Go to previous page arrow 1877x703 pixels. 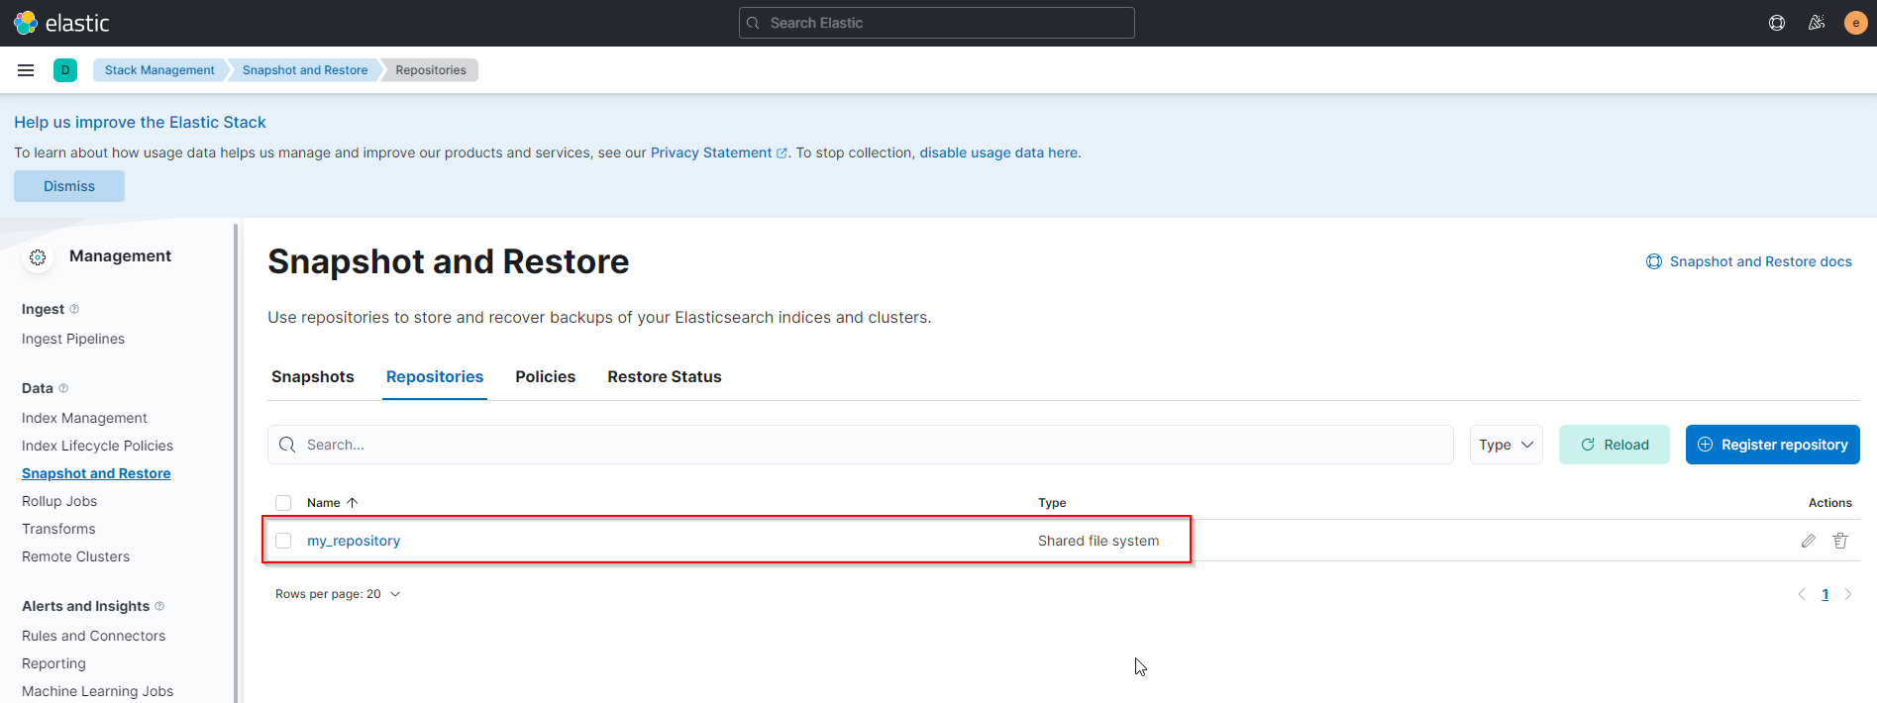(1802, 594)
